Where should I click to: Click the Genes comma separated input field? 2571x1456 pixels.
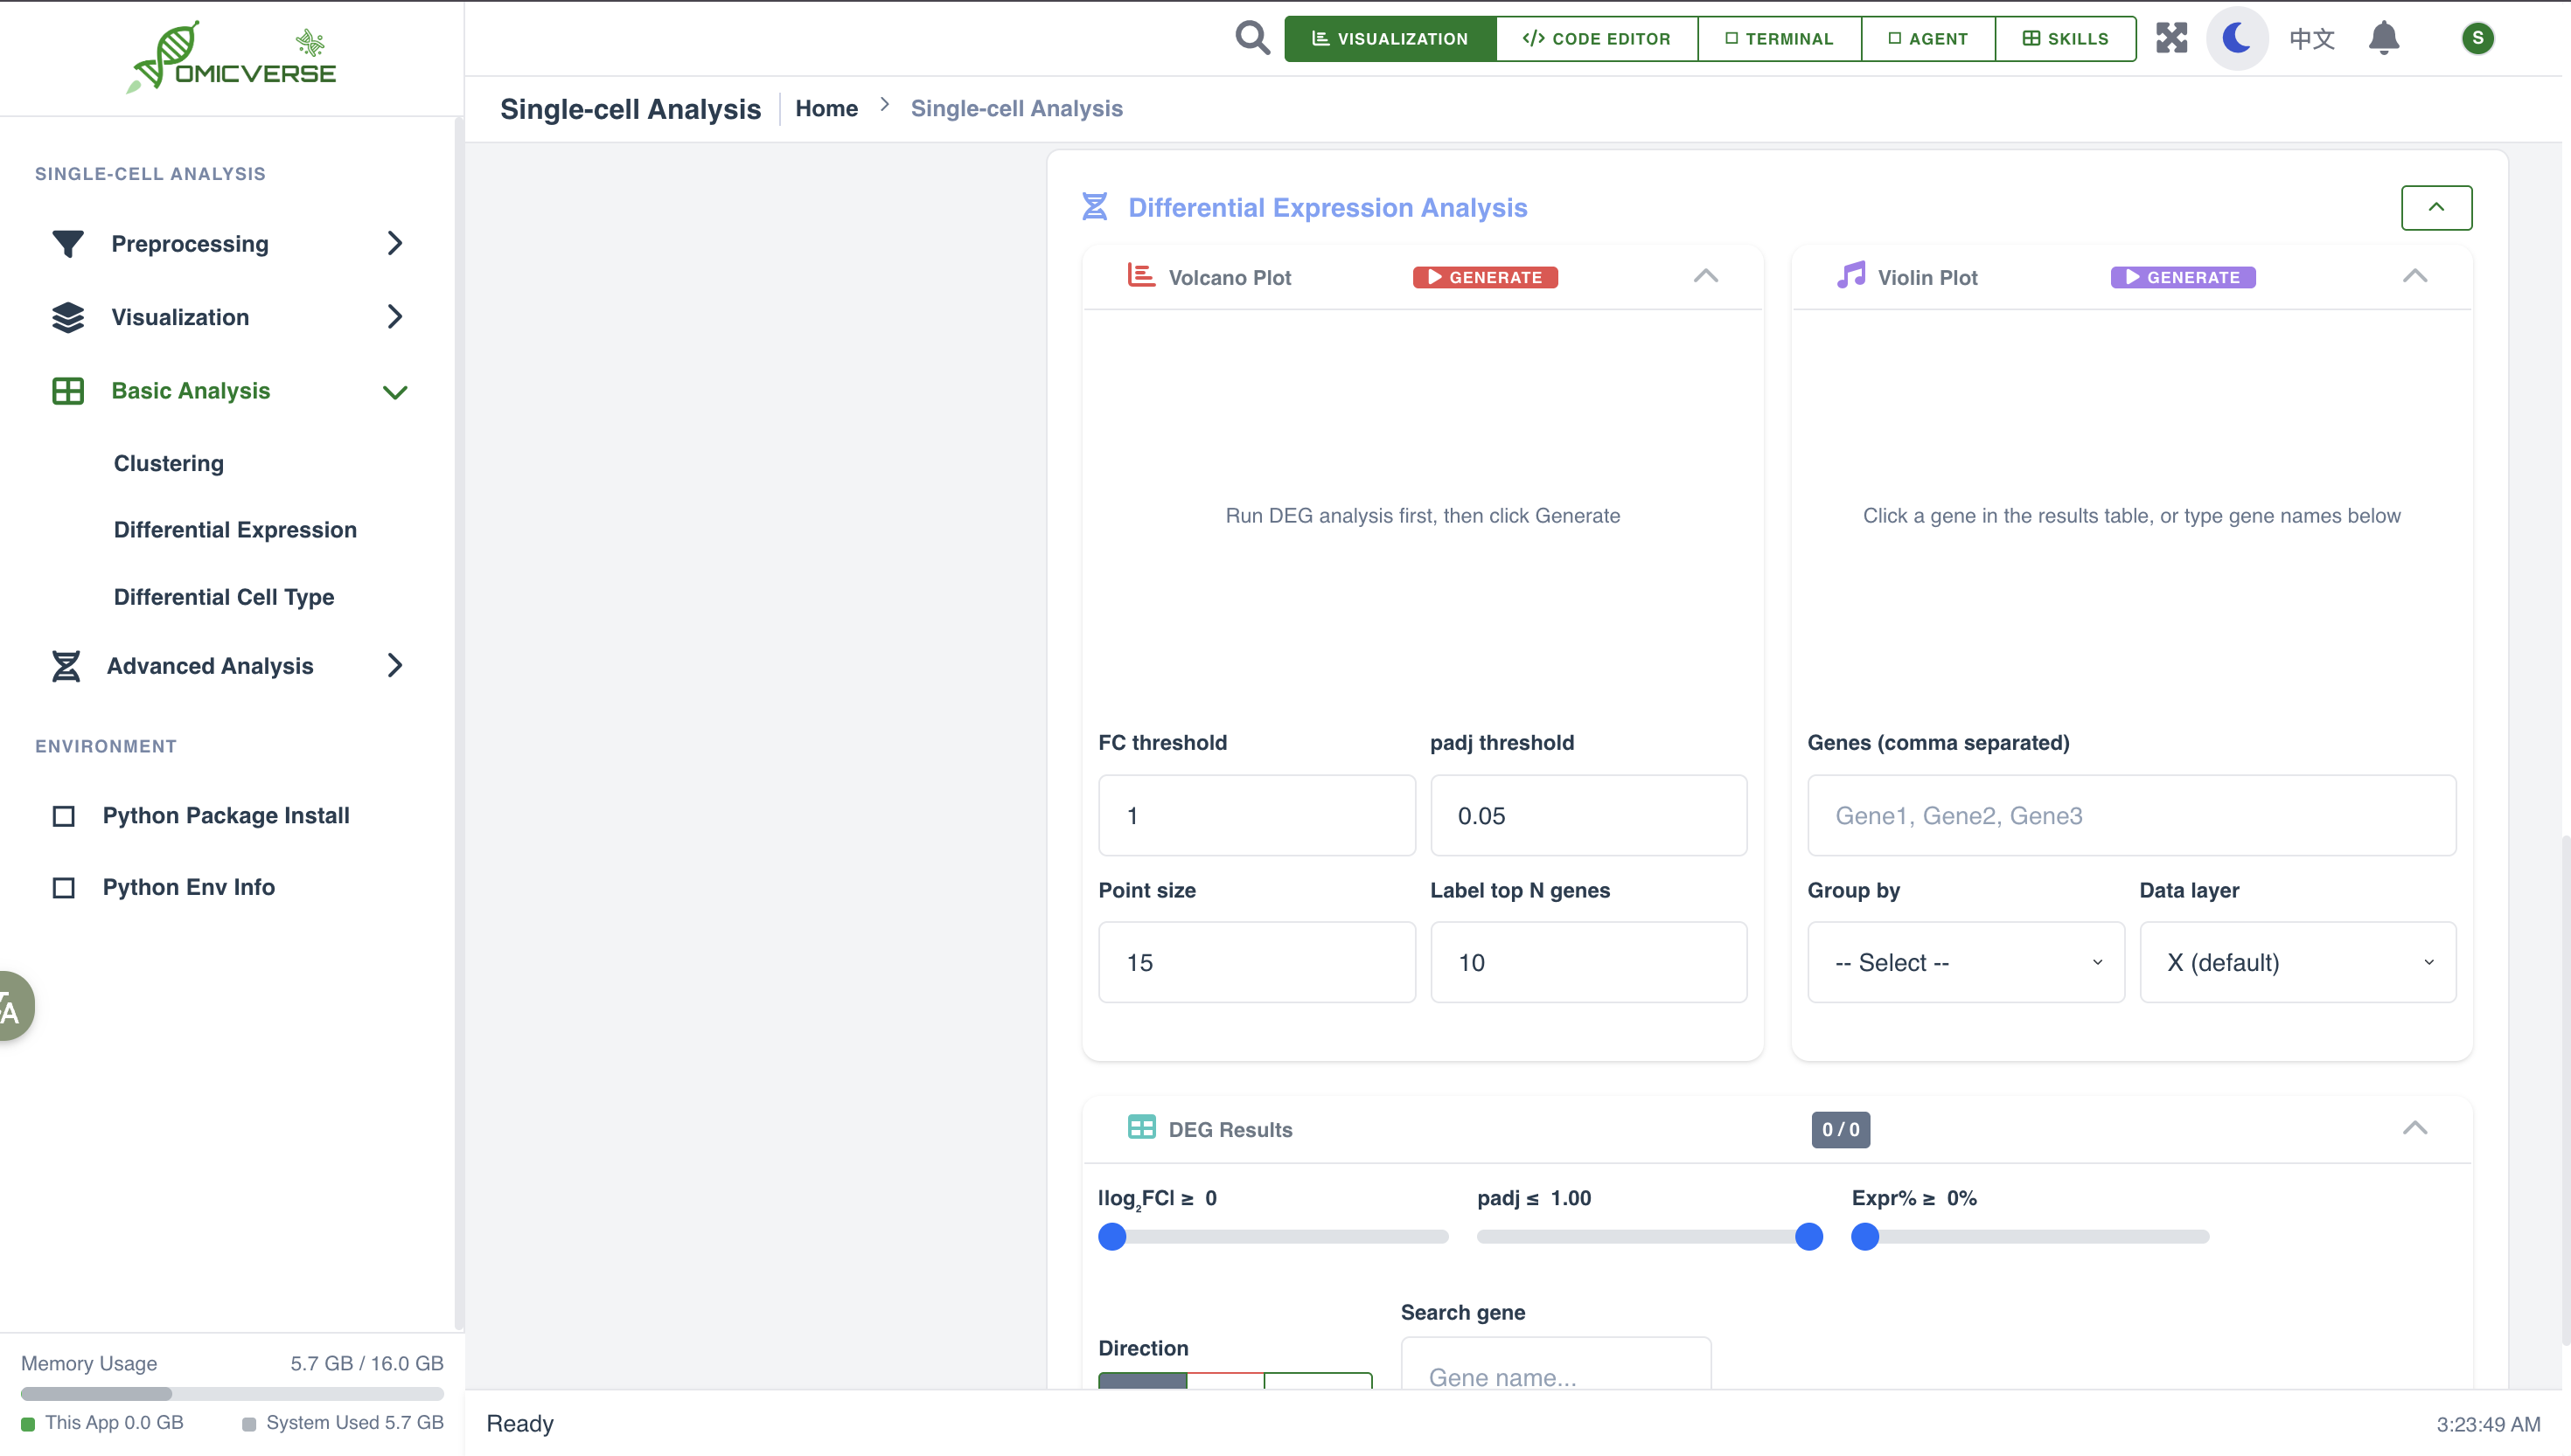pos(2131,815)
